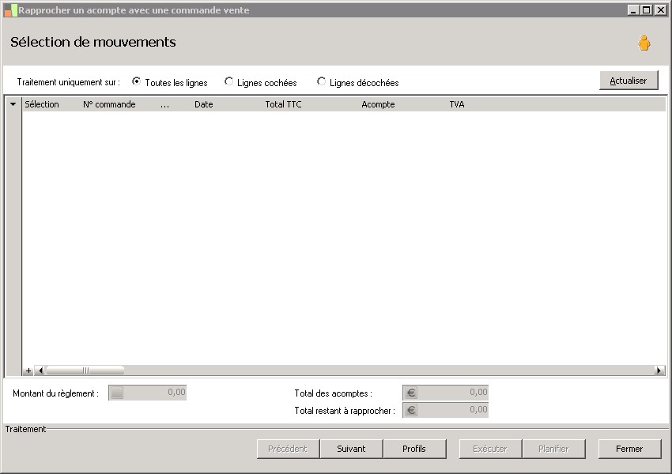The image size is (672, 474).
Task: Click the orange user assistant icon
Action: point(644,43)
